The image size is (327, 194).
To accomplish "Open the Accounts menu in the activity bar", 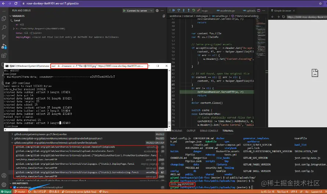I will click(x=4, y=175).
